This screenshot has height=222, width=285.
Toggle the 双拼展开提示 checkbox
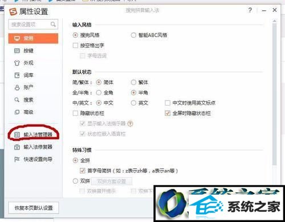[x=82, y=191]
